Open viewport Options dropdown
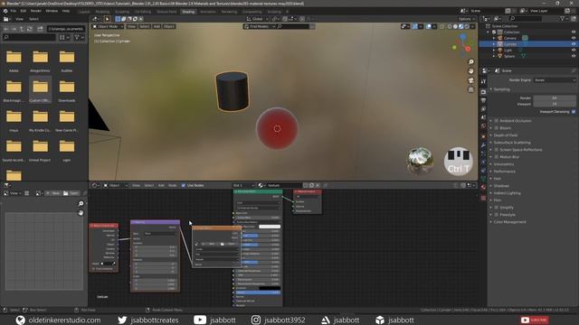The width and height of the screenshot is (579, 325). click(x=467, y=19)
